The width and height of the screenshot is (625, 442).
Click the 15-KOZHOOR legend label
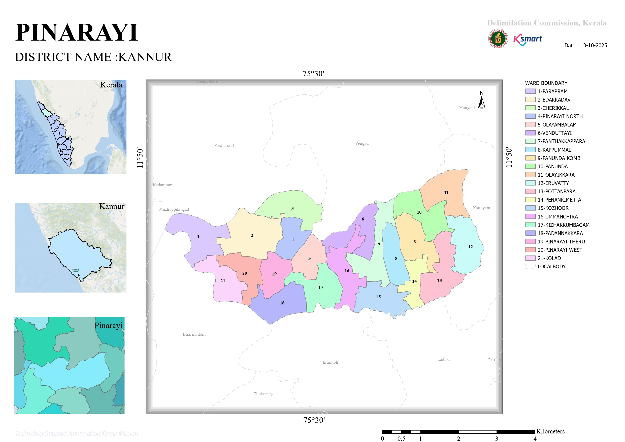[x=553, y=208]
